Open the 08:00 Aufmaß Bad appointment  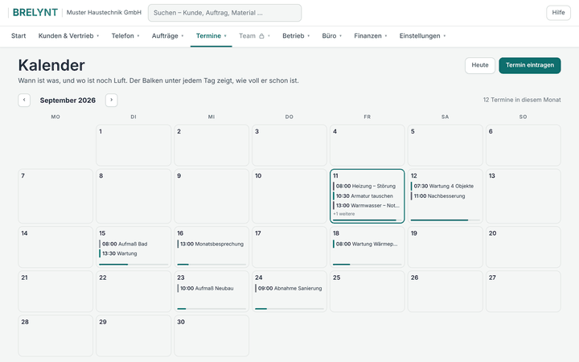pyautogui.click(x=133, y=244)
